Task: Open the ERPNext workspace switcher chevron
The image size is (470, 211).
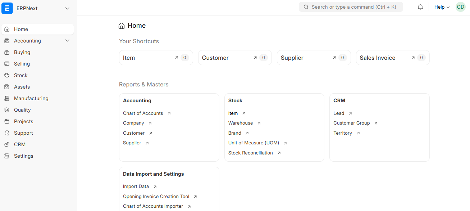Action: click(67, 8)
